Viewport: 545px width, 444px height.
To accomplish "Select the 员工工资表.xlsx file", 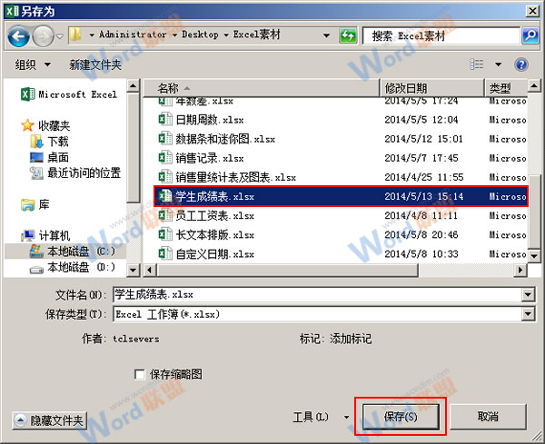I will [x=214, y=215].
